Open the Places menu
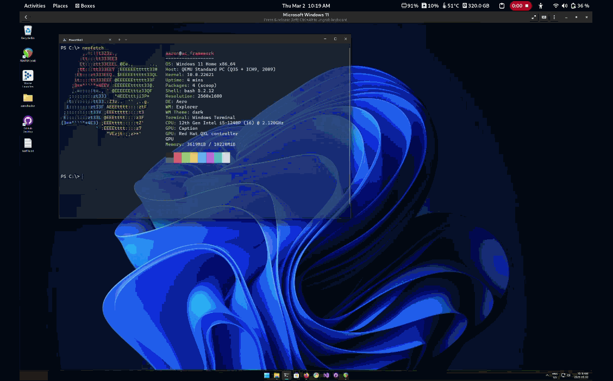The height and width of the screenshot is (381, 613). pos(60,6)
